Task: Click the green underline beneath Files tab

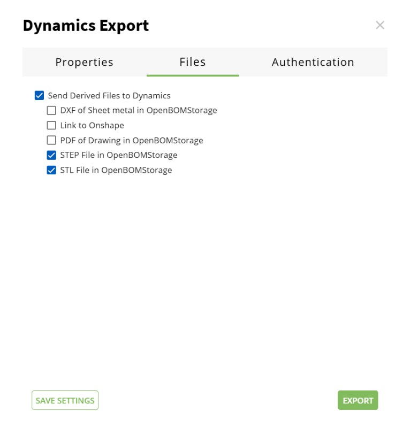Action: click(x=192, y=75)
